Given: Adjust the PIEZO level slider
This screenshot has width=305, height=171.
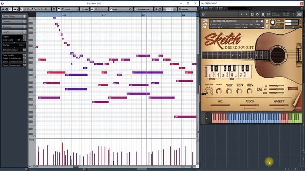Looking at the screenshot, I should point(250,105).
